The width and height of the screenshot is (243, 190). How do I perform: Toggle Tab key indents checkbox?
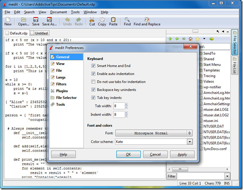pos(93,98)
